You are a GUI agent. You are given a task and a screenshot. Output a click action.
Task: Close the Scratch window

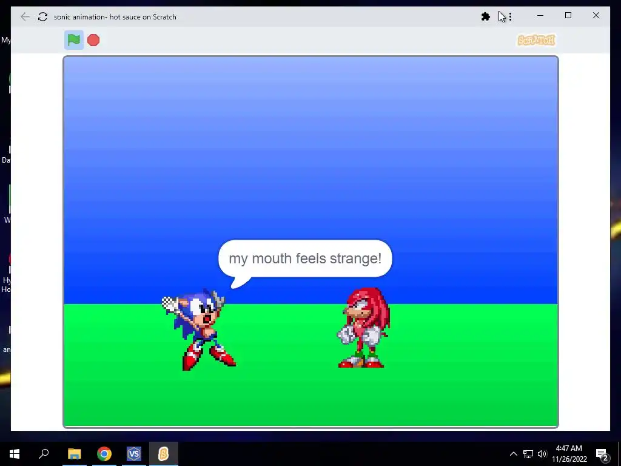(596, 16)
